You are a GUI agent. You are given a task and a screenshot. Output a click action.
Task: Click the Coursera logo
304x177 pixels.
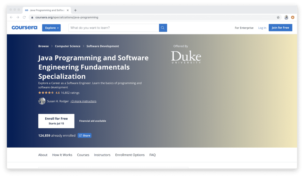tap(24, 28)
